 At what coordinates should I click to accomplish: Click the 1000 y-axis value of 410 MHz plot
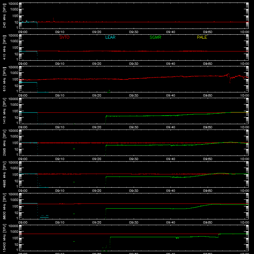(14, 41)
